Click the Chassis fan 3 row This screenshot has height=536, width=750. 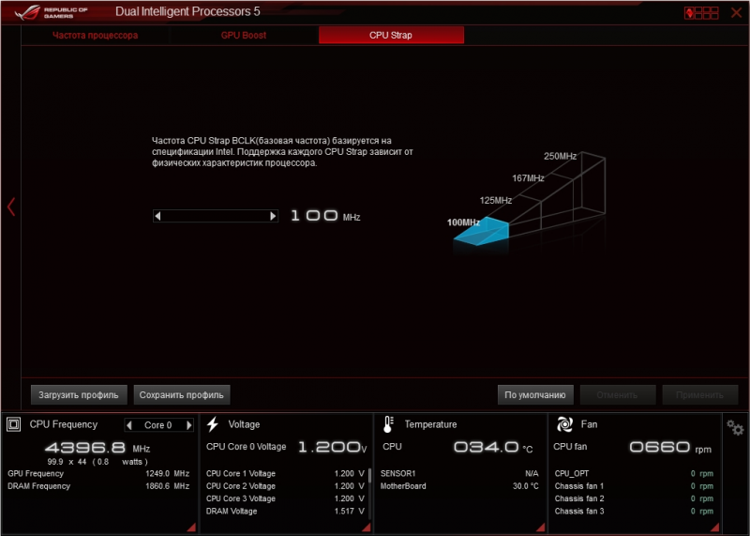634,512
